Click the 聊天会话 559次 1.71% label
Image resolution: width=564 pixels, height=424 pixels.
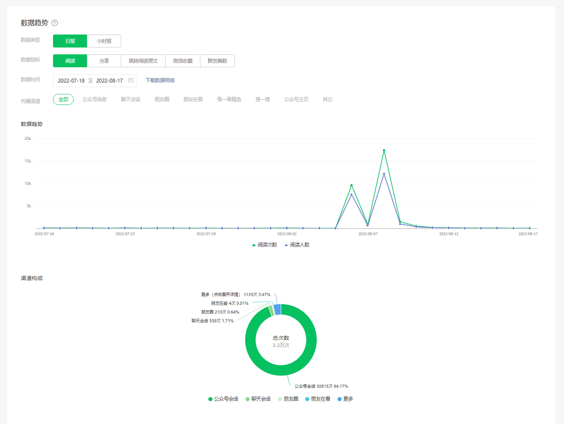pos(213,321)
